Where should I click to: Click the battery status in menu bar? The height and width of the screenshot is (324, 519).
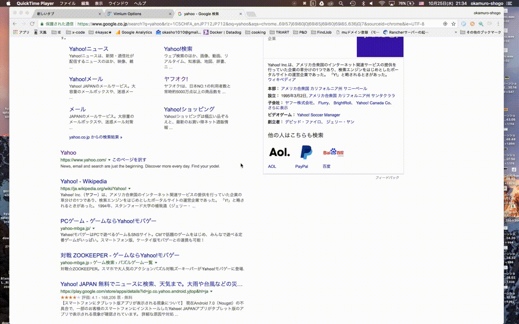[406, 3]
